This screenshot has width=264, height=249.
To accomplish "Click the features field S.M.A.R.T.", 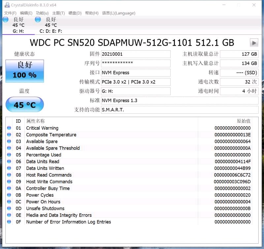I will pos(180,110).
